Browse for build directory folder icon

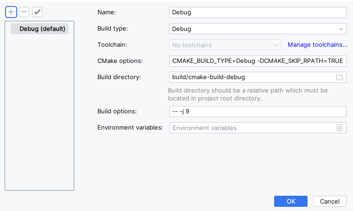click(339, 77)
